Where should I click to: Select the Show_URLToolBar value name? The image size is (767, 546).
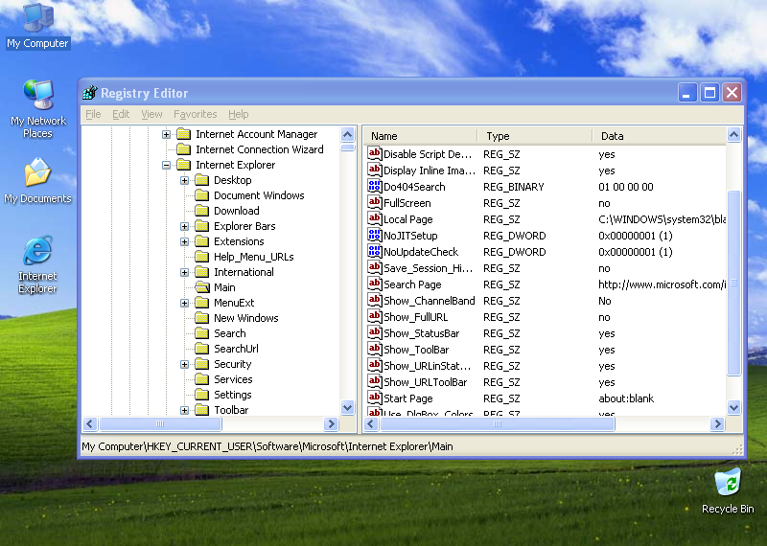[425, 382]
